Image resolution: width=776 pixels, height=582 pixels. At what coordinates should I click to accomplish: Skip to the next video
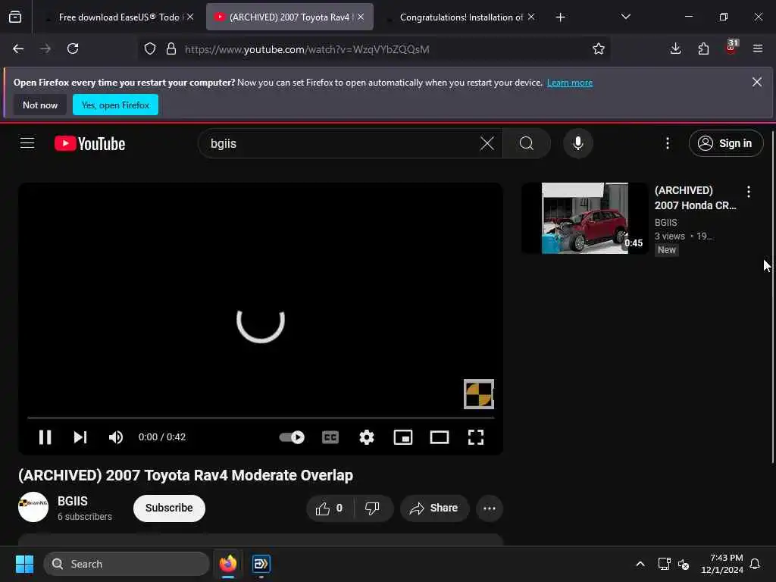coord(80,437)
